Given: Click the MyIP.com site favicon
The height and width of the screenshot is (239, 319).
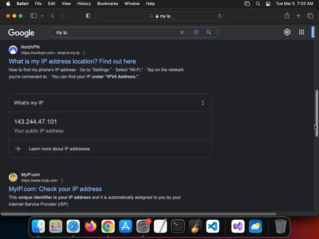Looking at the screenshot, I should 13,177.
